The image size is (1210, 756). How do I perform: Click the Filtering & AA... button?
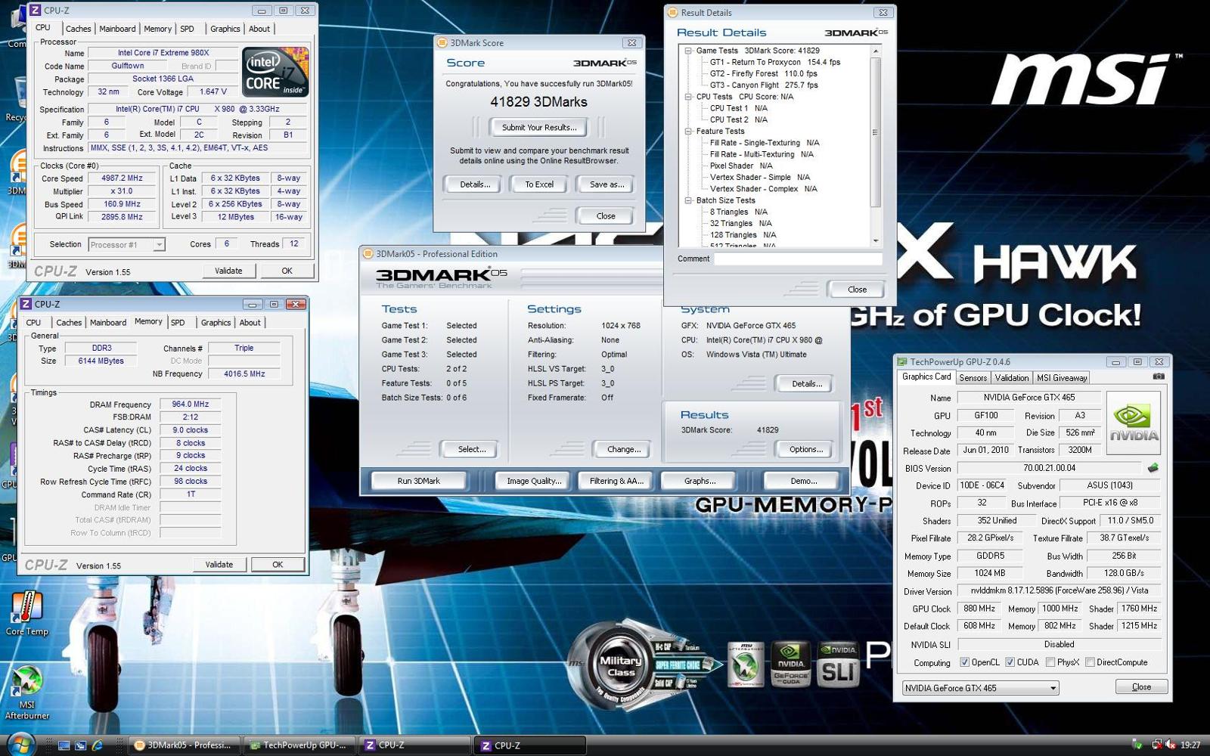[616, 481]
